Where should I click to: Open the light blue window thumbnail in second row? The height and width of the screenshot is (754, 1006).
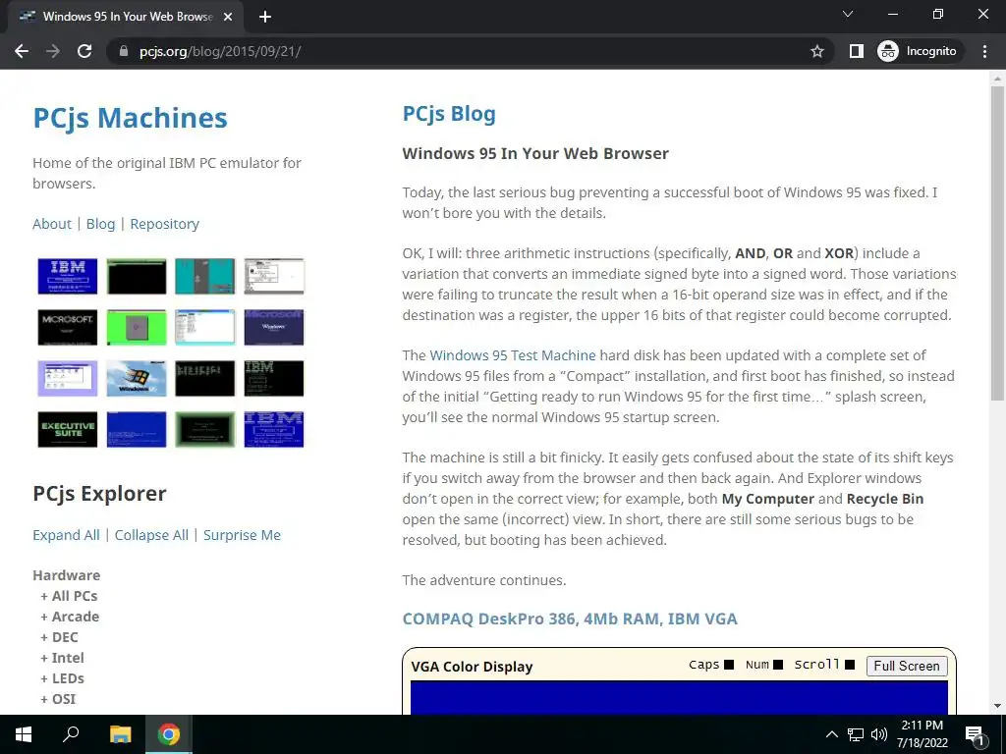click(205, 327)
